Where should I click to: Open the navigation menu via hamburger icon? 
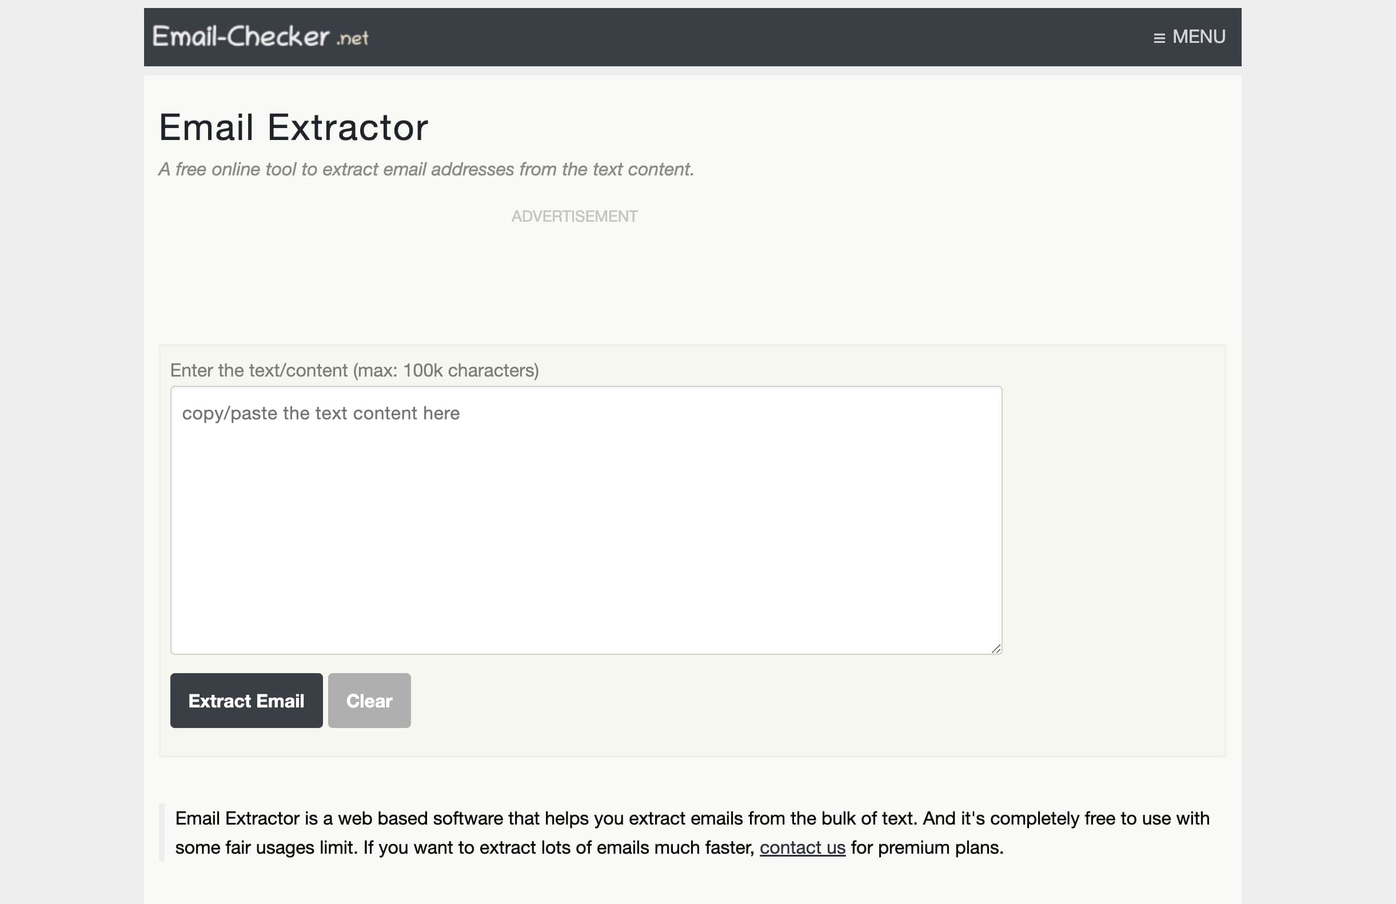(x=1158, y=37)
